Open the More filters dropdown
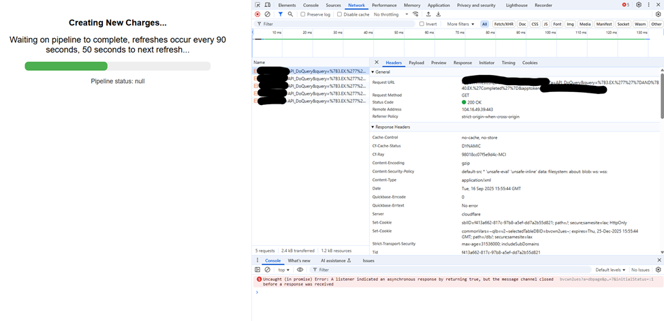The height and width of the screenshot is (321, 664). (x=461, y=24)
